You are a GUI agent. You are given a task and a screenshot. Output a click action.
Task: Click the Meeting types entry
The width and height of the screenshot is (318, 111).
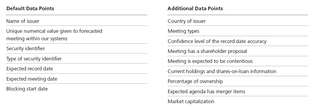click(238, 31)
